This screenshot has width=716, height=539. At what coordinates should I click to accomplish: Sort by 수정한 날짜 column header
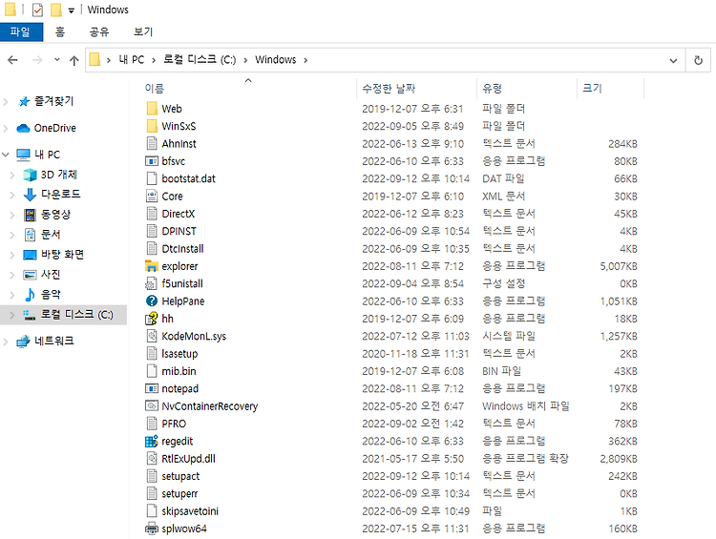(x=389, y=89)
